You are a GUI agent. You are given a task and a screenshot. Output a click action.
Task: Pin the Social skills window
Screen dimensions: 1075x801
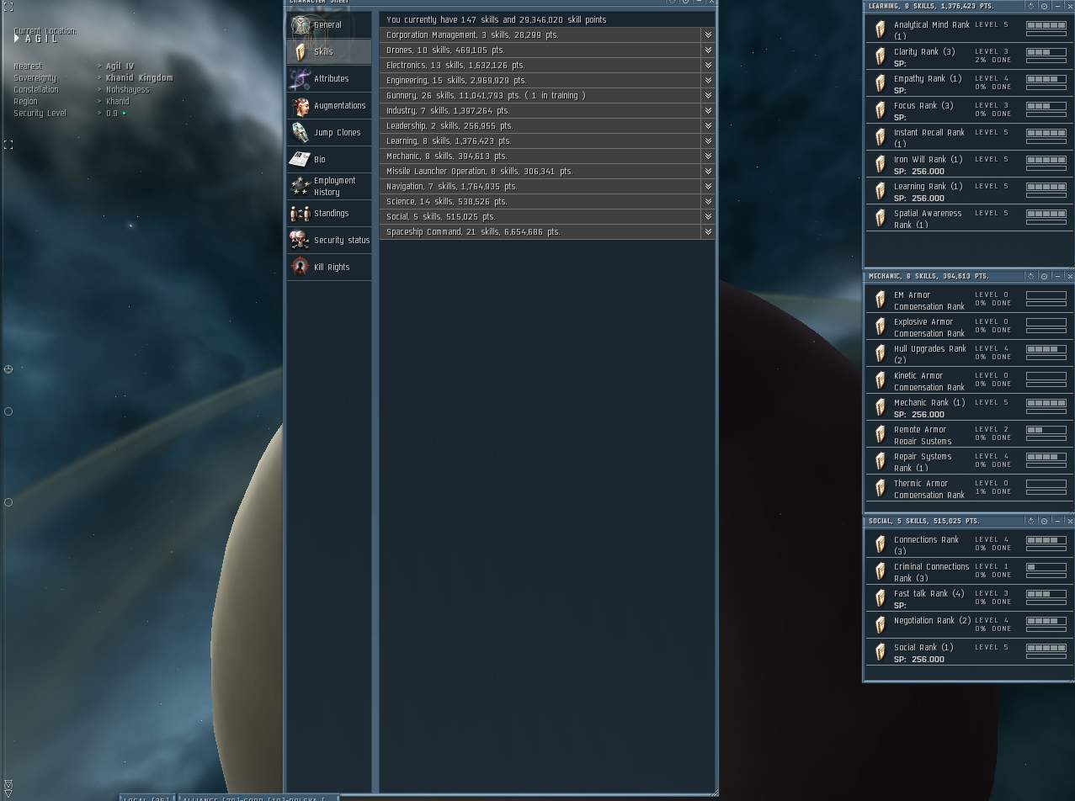pos(1031,521)
